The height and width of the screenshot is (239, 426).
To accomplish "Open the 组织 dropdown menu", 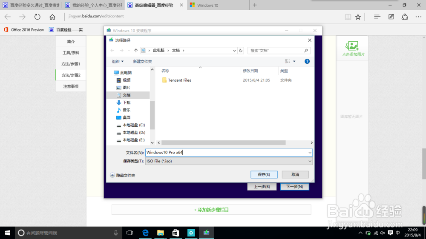I will point(118,62).
